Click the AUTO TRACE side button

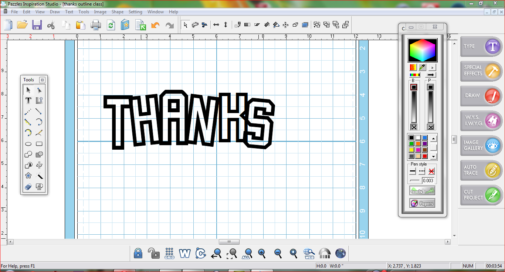click(481, 170)
